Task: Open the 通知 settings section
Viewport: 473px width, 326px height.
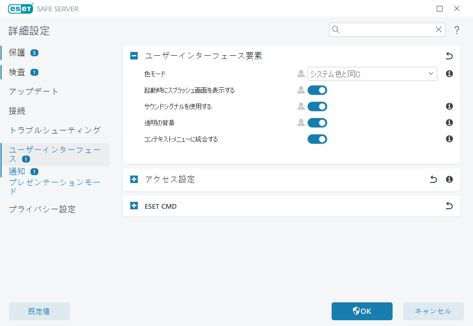Action: tap(16, 171)
